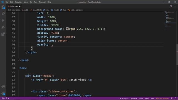
Task: Click the closing </head> tag
Action: (24, 60)
